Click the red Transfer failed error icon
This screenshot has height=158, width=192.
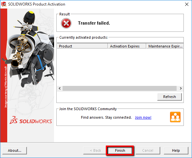point(66,23)
